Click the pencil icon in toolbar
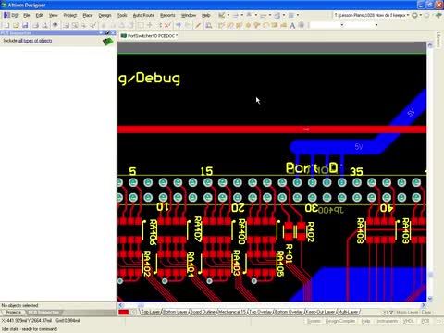The image size is (444, 333). coord(198,25)
